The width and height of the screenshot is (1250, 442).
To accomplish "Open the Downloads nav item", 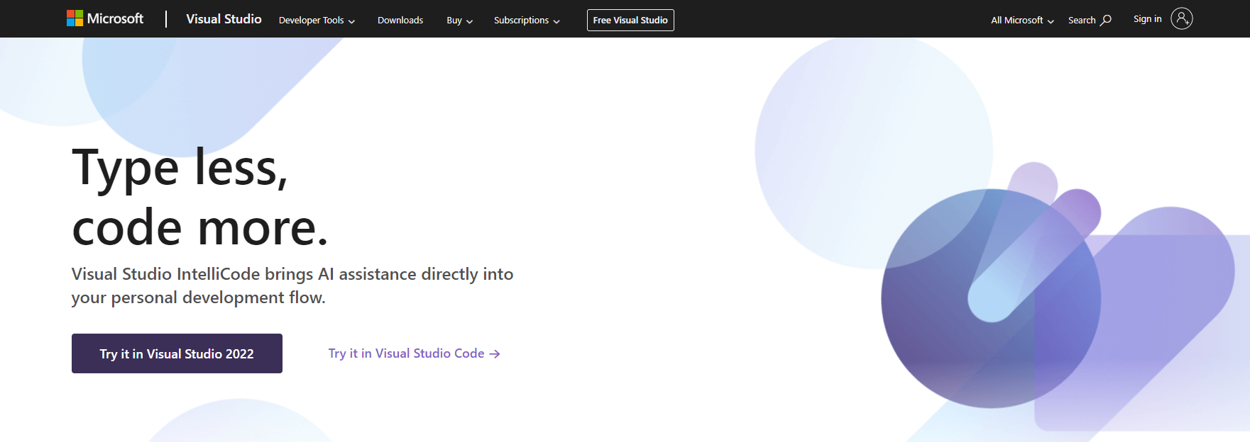I will pyautogui.click(x=400, y=21).
